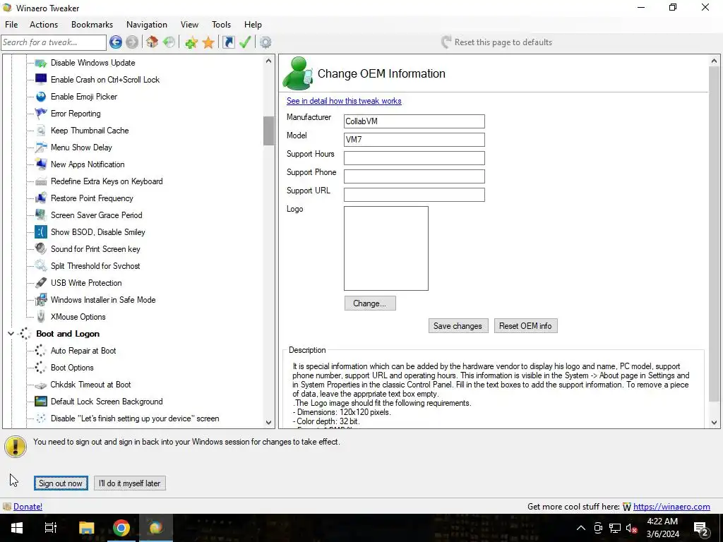Open bookmarks via the yellow star icon
The image size is (723, 542).
tap(208, 42)
